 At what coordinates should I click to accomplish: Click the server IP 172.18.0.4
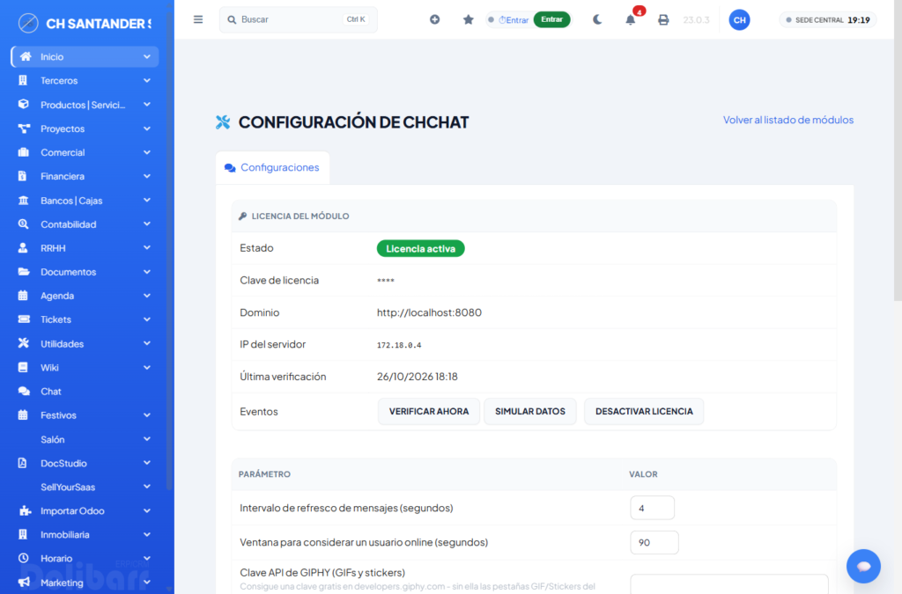pos(399,345)
